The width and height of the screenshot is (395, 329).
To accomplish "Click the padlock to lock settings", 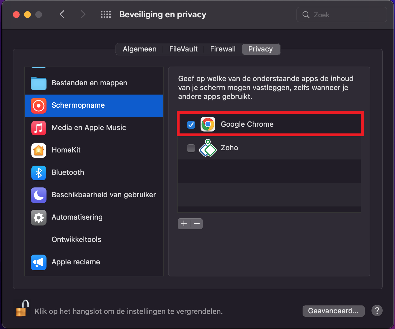I will (x=22, y=308).
